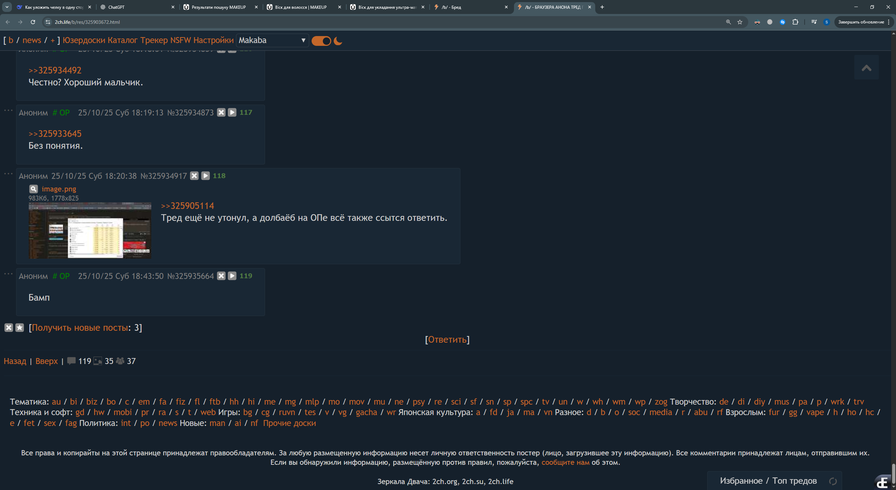The width and height of the screenshot is (896, 490).
Task: Hide the thread with bottom X icon
Action: [9, 328]
